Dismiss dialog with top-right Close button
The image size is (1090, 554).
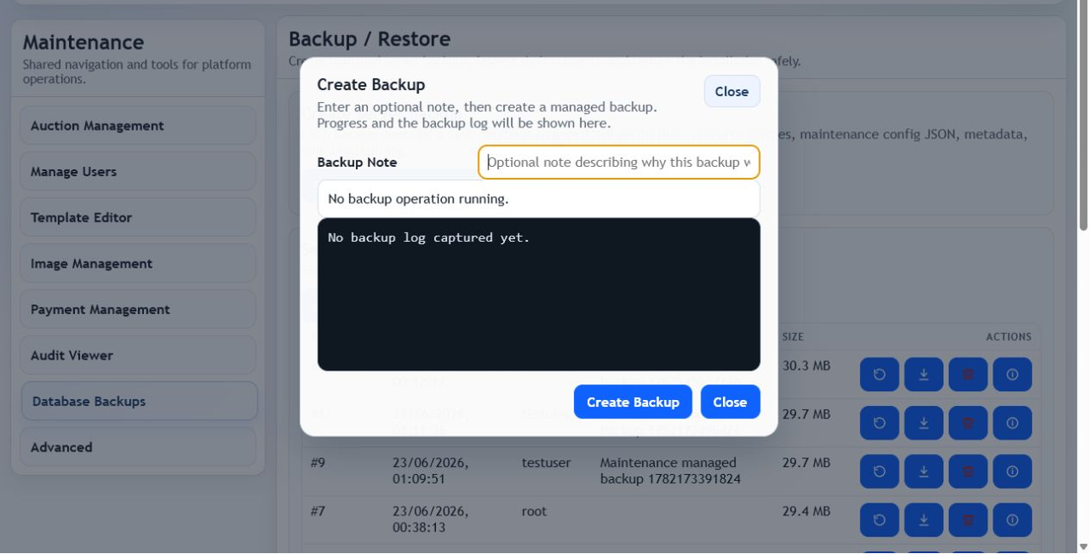click(x=731, y=91)
